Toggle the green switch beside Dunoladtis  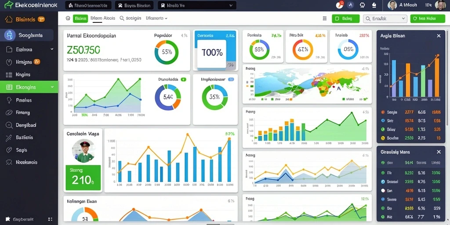pos(184,79)
